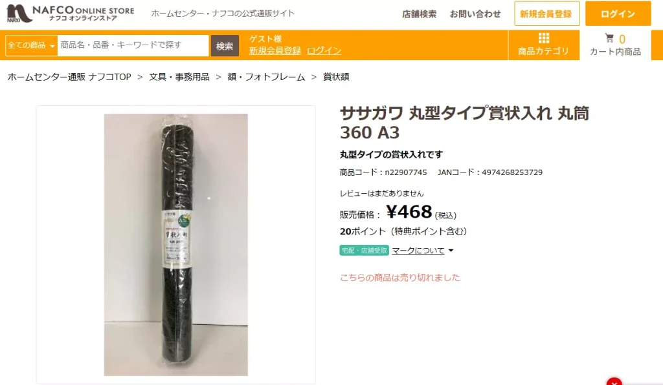Click the NAFCO Online Store logo
This screenshot has width=663, height=385.
[x=71, y=14]
